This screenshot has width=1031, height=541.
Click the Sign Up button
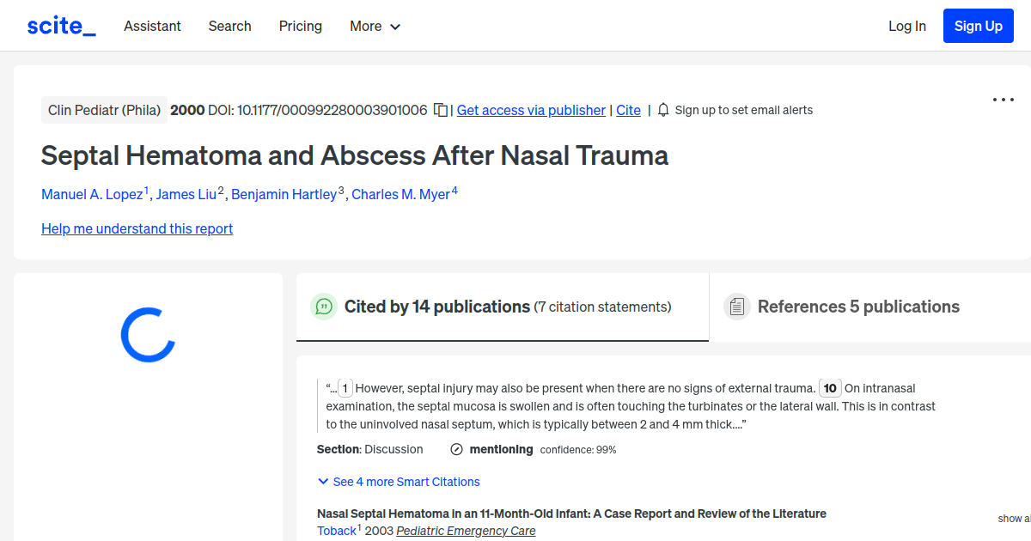point(978,25)
